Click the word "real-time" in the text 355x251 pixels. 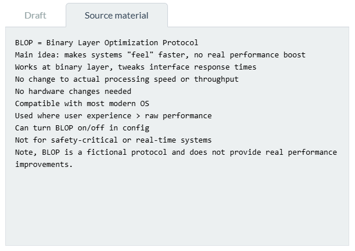pyautogui.click(x=156, y=140)
